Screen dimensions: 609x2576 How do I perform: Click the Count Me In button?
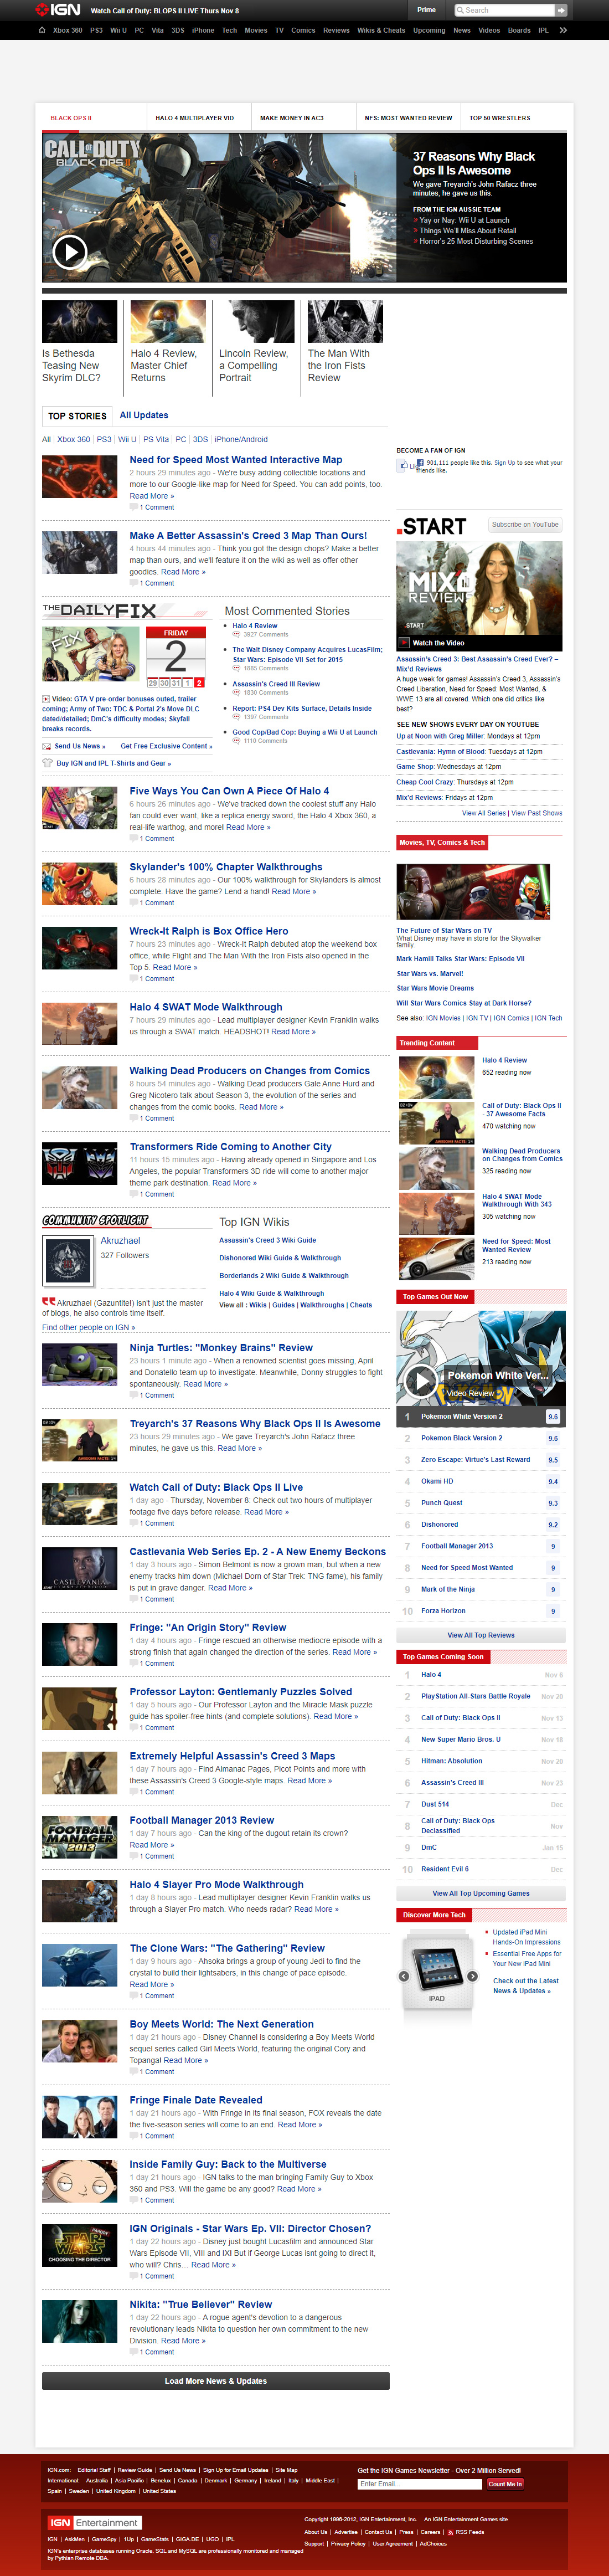(x=504, y=2483)
